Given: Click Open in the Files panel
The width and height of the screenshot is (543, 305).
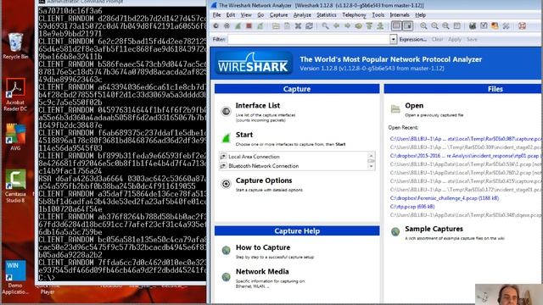Looking at the screenshot, I should click(x=414, y=105).
